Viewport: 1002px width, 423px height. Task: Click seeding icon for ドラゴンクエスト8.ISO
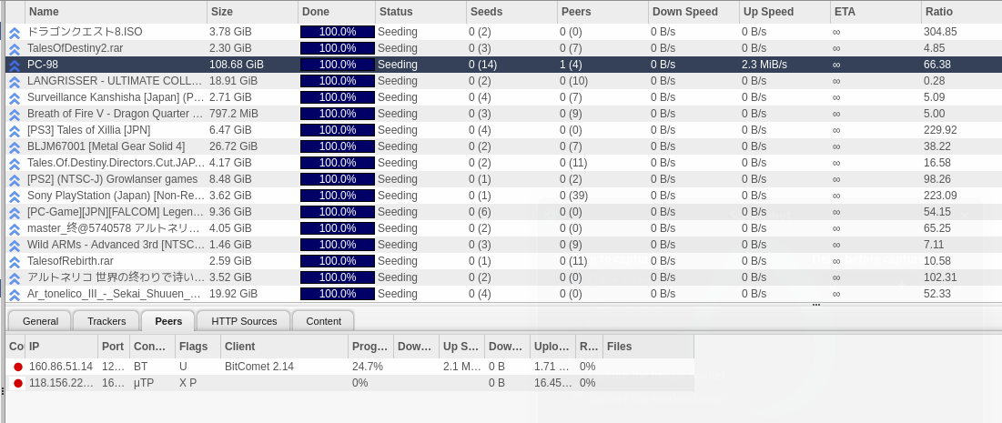click(15, 32)
